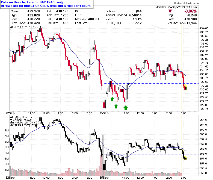Click the 430.50 price axis label
The height and width of the screenshot is (180, 213).
coord(204,82)
